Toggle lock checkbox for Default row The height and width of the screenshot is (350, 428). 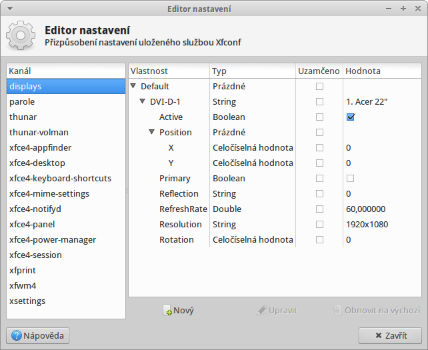click(x=319, y=86)
